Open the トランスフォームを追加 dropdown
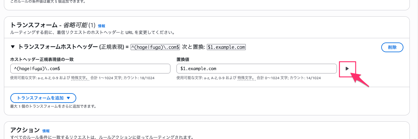Screen dimensions: 418x139 pos(43,98)
